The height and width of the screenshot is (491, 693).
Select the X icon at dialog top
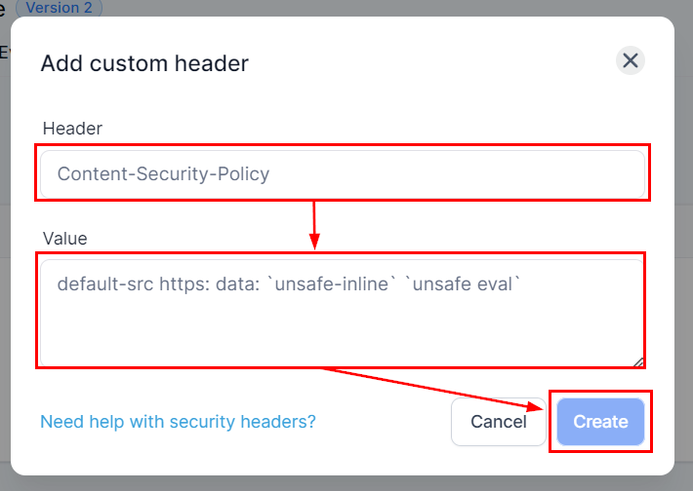point(631,60)
